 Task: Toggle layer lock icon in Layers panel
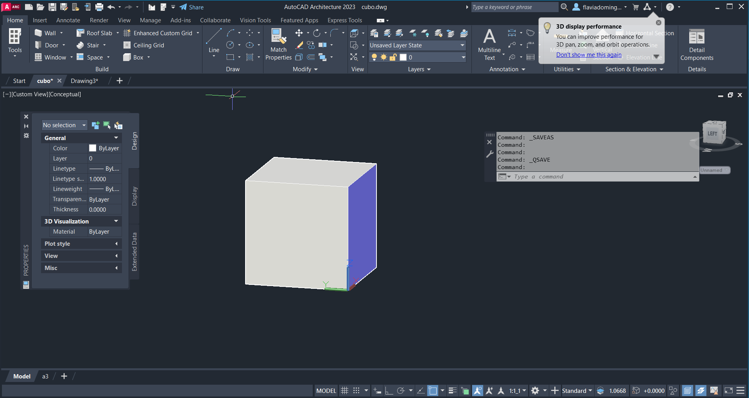(x=393, y=58)
